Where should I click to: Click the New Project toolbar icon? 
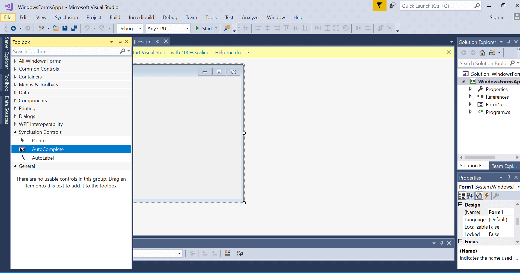click(x=41, y=28)
